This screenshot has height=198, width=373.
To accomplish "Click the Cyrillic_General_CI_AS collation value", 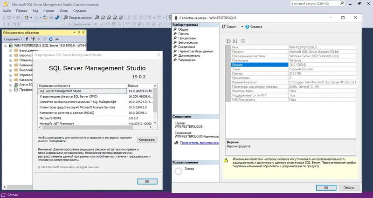I will (x=304, y=87).
